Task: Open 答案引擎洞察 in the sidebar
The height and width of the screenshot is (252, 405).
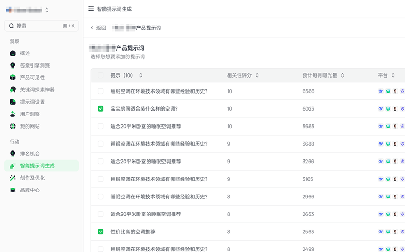Action: (x=35, y=65)
